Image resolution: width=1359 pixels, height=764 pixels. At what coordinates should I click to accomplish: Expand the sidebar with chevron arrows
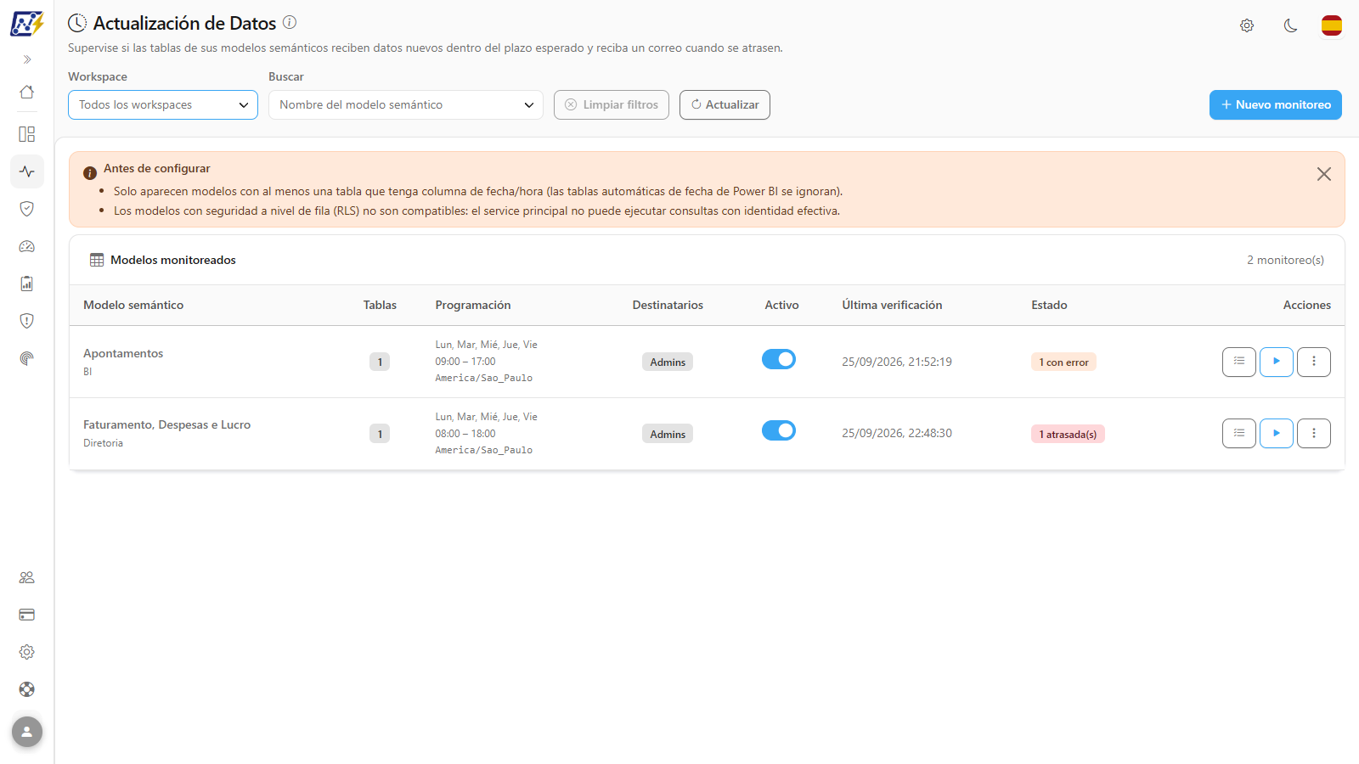point(27,59)
